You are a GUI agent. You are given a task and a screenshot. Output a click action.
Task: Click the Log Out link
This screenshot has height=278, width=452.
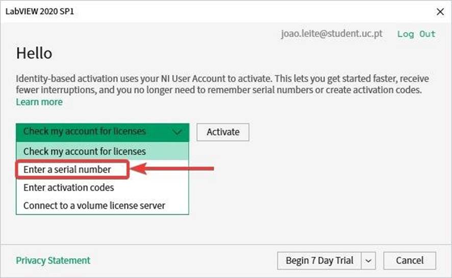(416, 34)
